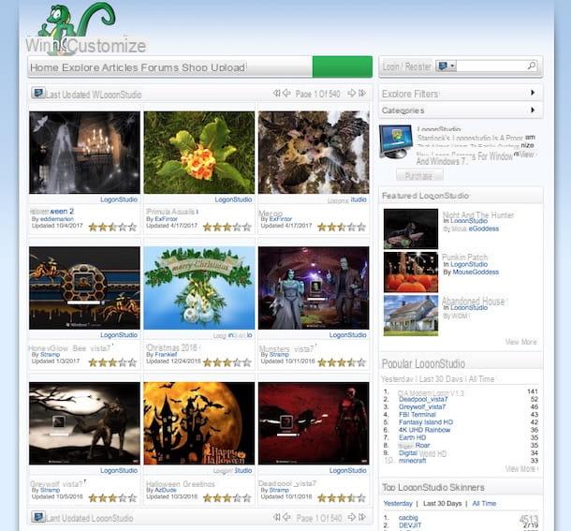This screenshot has width=571, height=531.
Task: Open author eddiemarion's profile link
Action: [57, 219]
